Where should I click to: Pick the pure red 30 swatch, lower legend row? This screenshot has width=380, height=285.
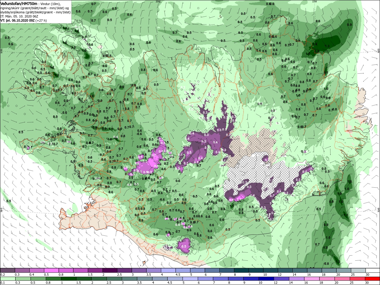(373, 279)
